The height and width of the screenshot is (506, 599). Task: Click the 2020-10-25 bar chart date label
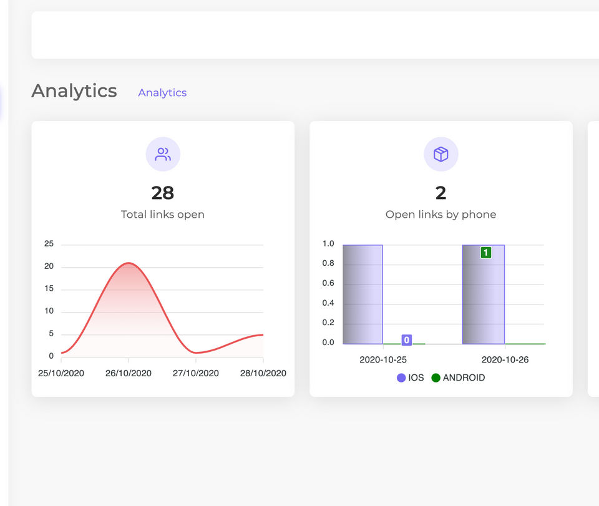[x=383, y=360]
